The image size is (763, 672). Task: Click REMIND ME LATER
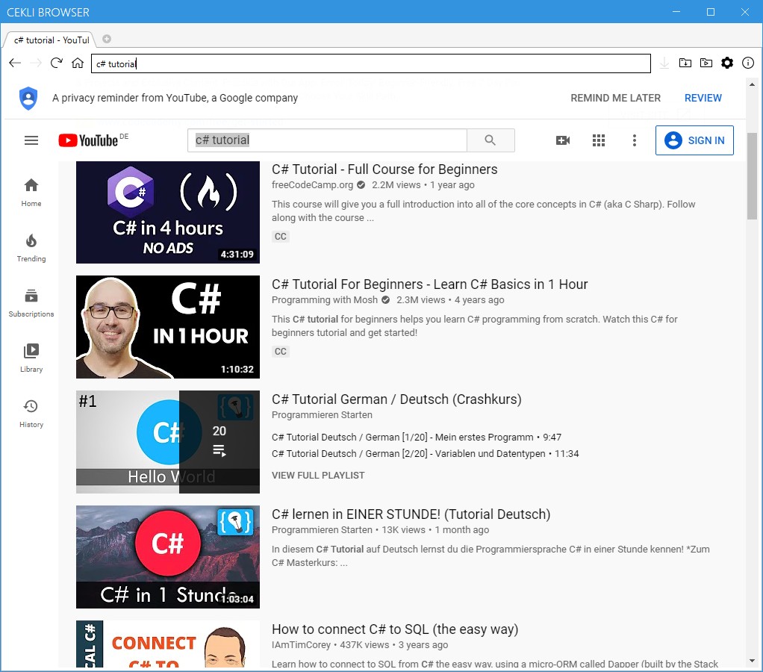pyautogui.click(x=616, y=98)
